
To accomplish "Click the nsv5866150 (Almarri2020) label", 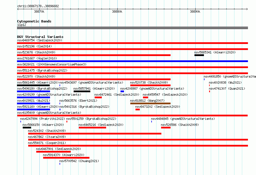I will coord(43,125).
